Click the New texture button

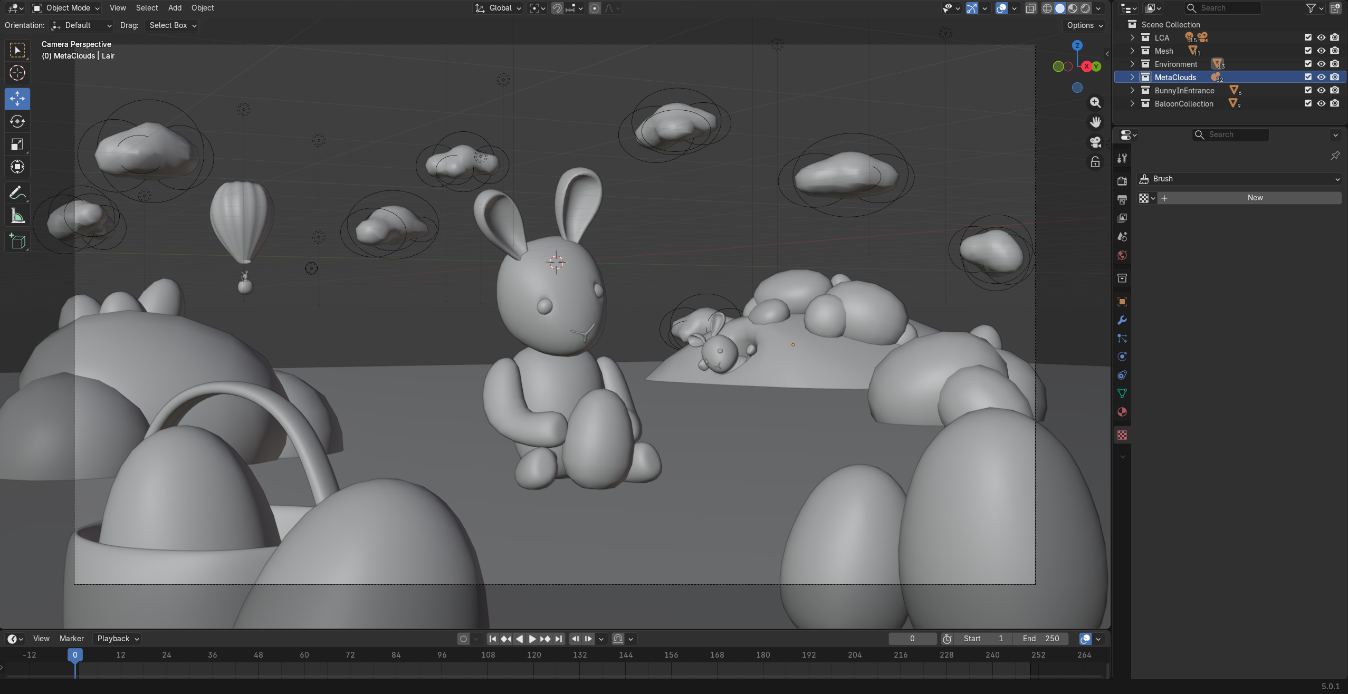[x=1255, y=198]
